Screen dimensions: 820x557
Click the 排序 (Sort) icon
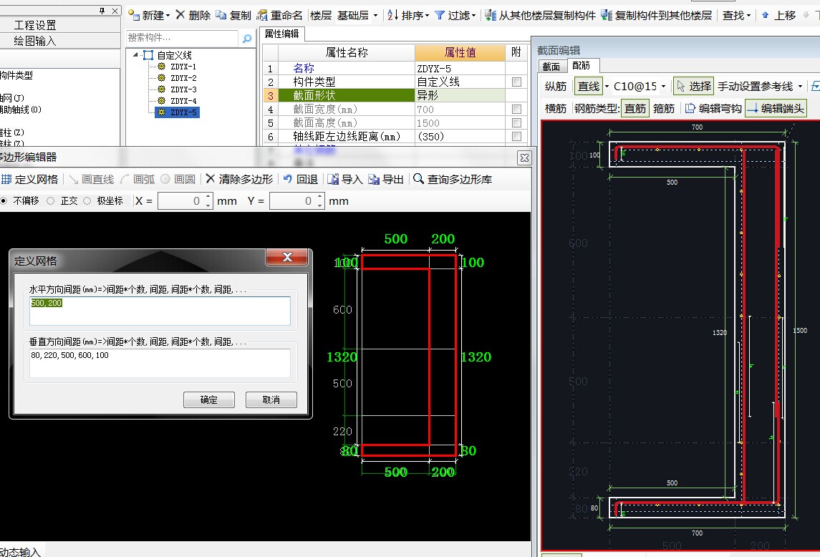[392, 15]
